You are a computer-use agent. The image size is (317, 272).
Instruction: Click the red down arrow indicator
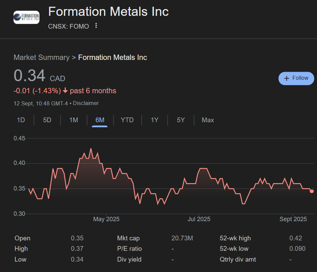(x=65, y=91)
